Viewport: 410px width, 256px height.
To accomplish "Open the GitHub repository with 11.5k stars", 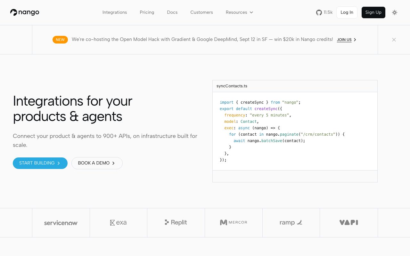I will pos(324,12).
